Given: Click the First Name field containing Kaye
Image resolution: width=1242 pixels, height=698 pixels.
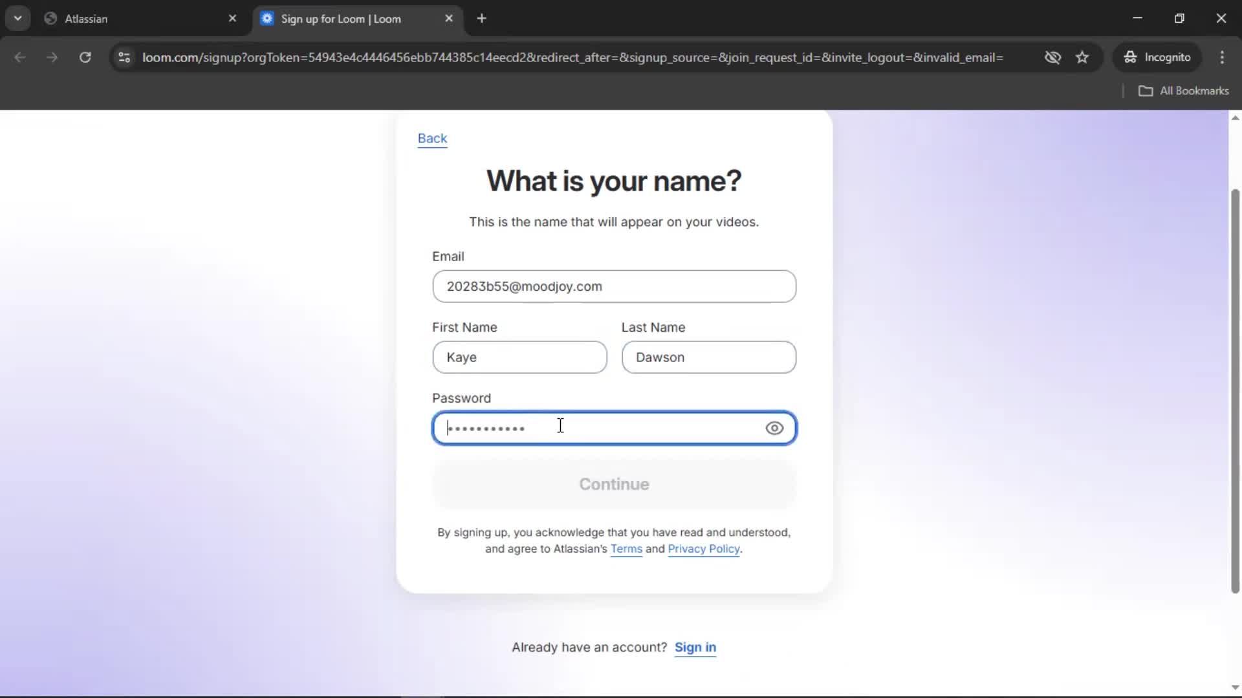Looking at the screenshot, I should 519,357.
